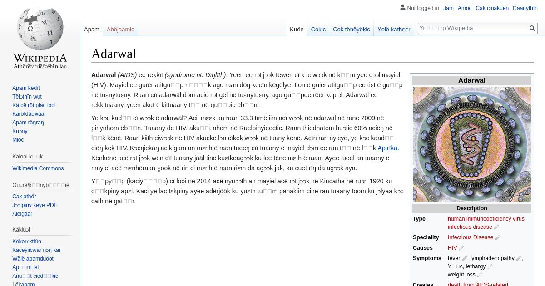
Task: Click pencil icon after infectious disease type
Action: tap(496, 227)
